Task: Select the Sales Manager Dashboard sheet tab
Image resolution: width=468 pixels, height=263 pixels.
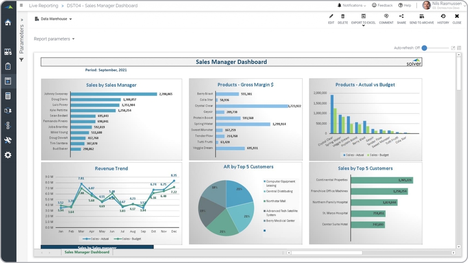Action: (x=87, y=252)
